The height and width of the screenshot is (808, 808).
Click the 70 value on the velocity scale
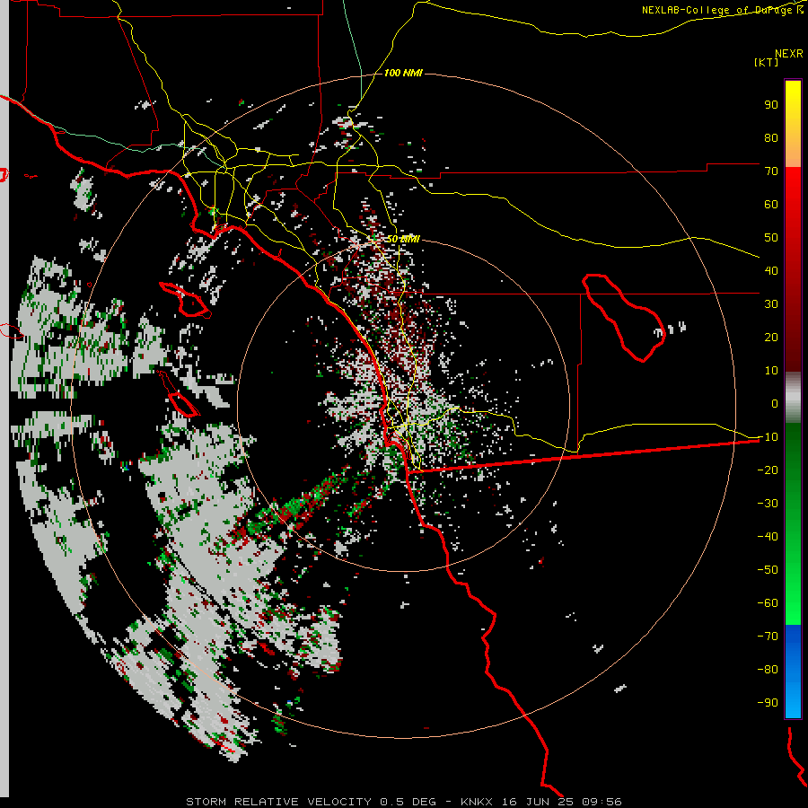coord(771,171)
